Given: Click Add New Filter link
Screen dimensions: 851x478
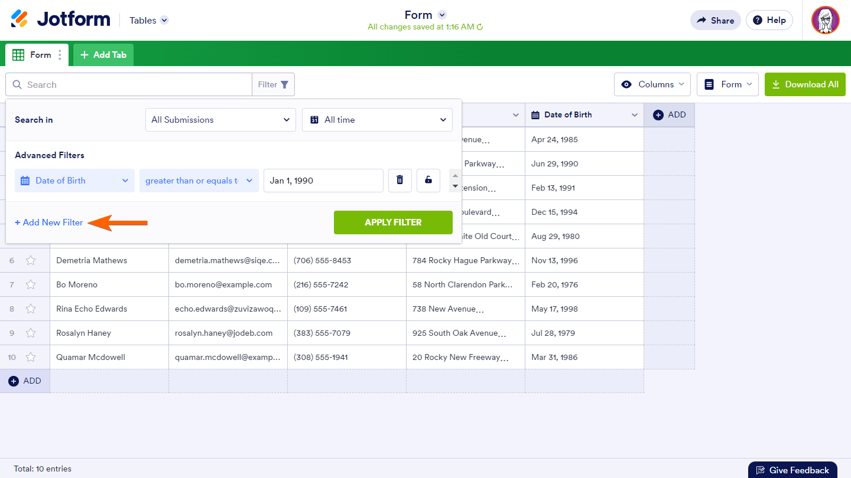Looking at the screenshot, I should click(x=49, y=222).
